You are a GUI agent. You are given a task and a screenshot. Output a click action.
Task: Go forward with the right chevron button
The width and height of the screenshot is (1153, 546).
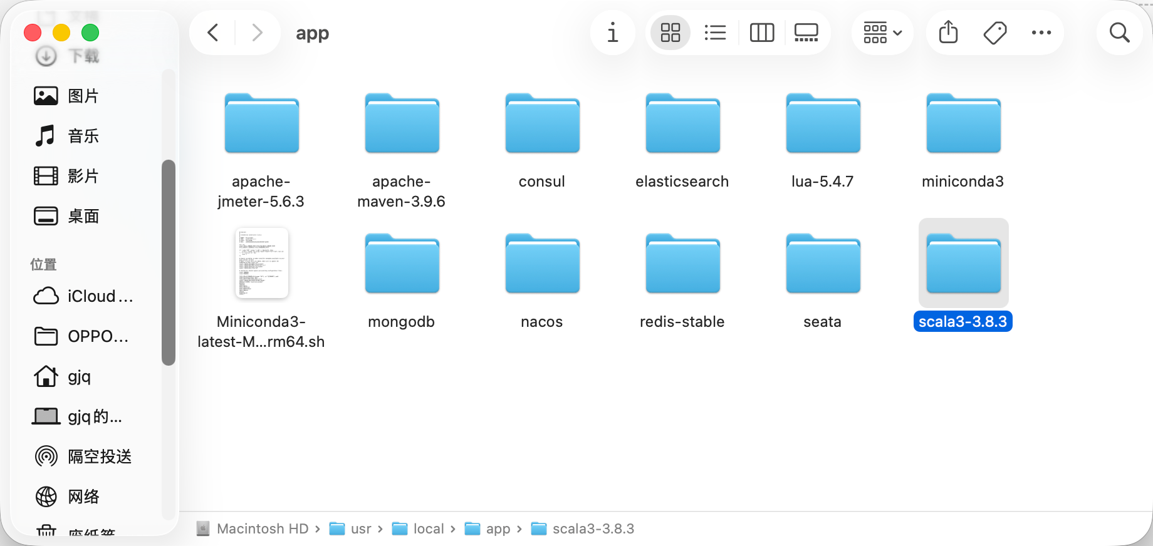tap(257, 33)
